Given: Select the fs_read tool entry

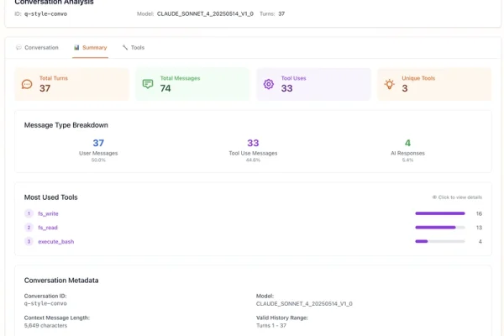Looking at the screenshot, I should click(48, 228).
